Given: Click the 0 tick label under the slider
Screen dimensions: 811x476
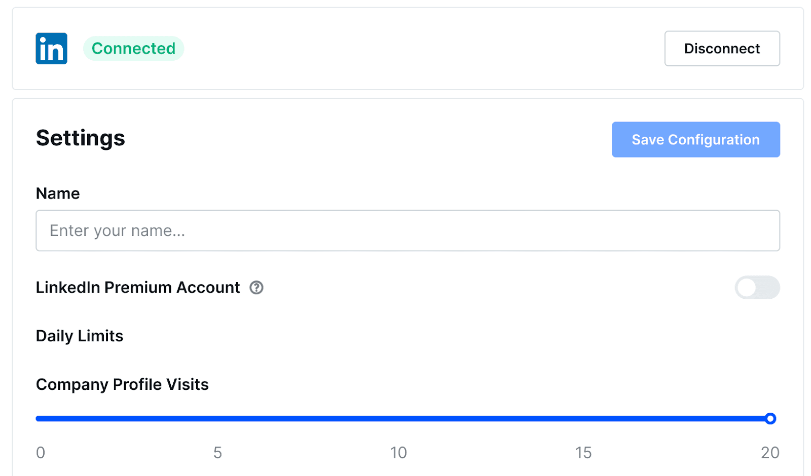Looking at the screenshot, I should pos(41,453).
